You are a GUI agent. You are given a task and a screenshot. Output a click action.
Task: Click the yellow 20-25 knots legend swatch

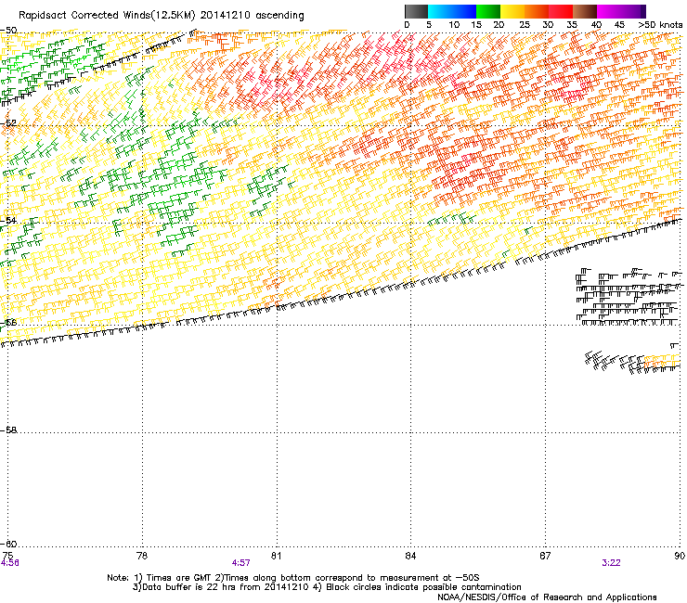point(512,11)
